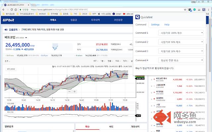Open the 입출금 deposit/withdraw menu
The image size is (212, 132).
click(x=74, y=20)
